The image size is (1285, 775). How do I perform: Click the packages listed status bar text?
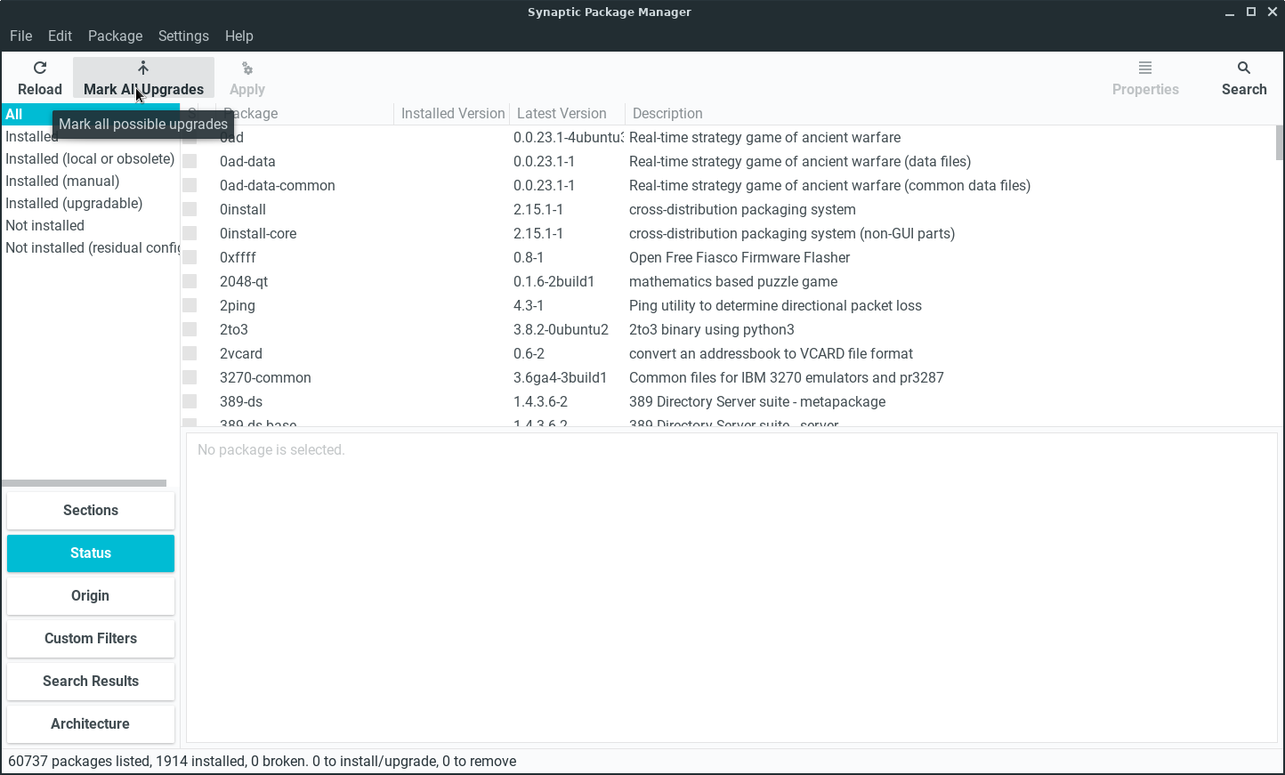(x=263, y=761)
